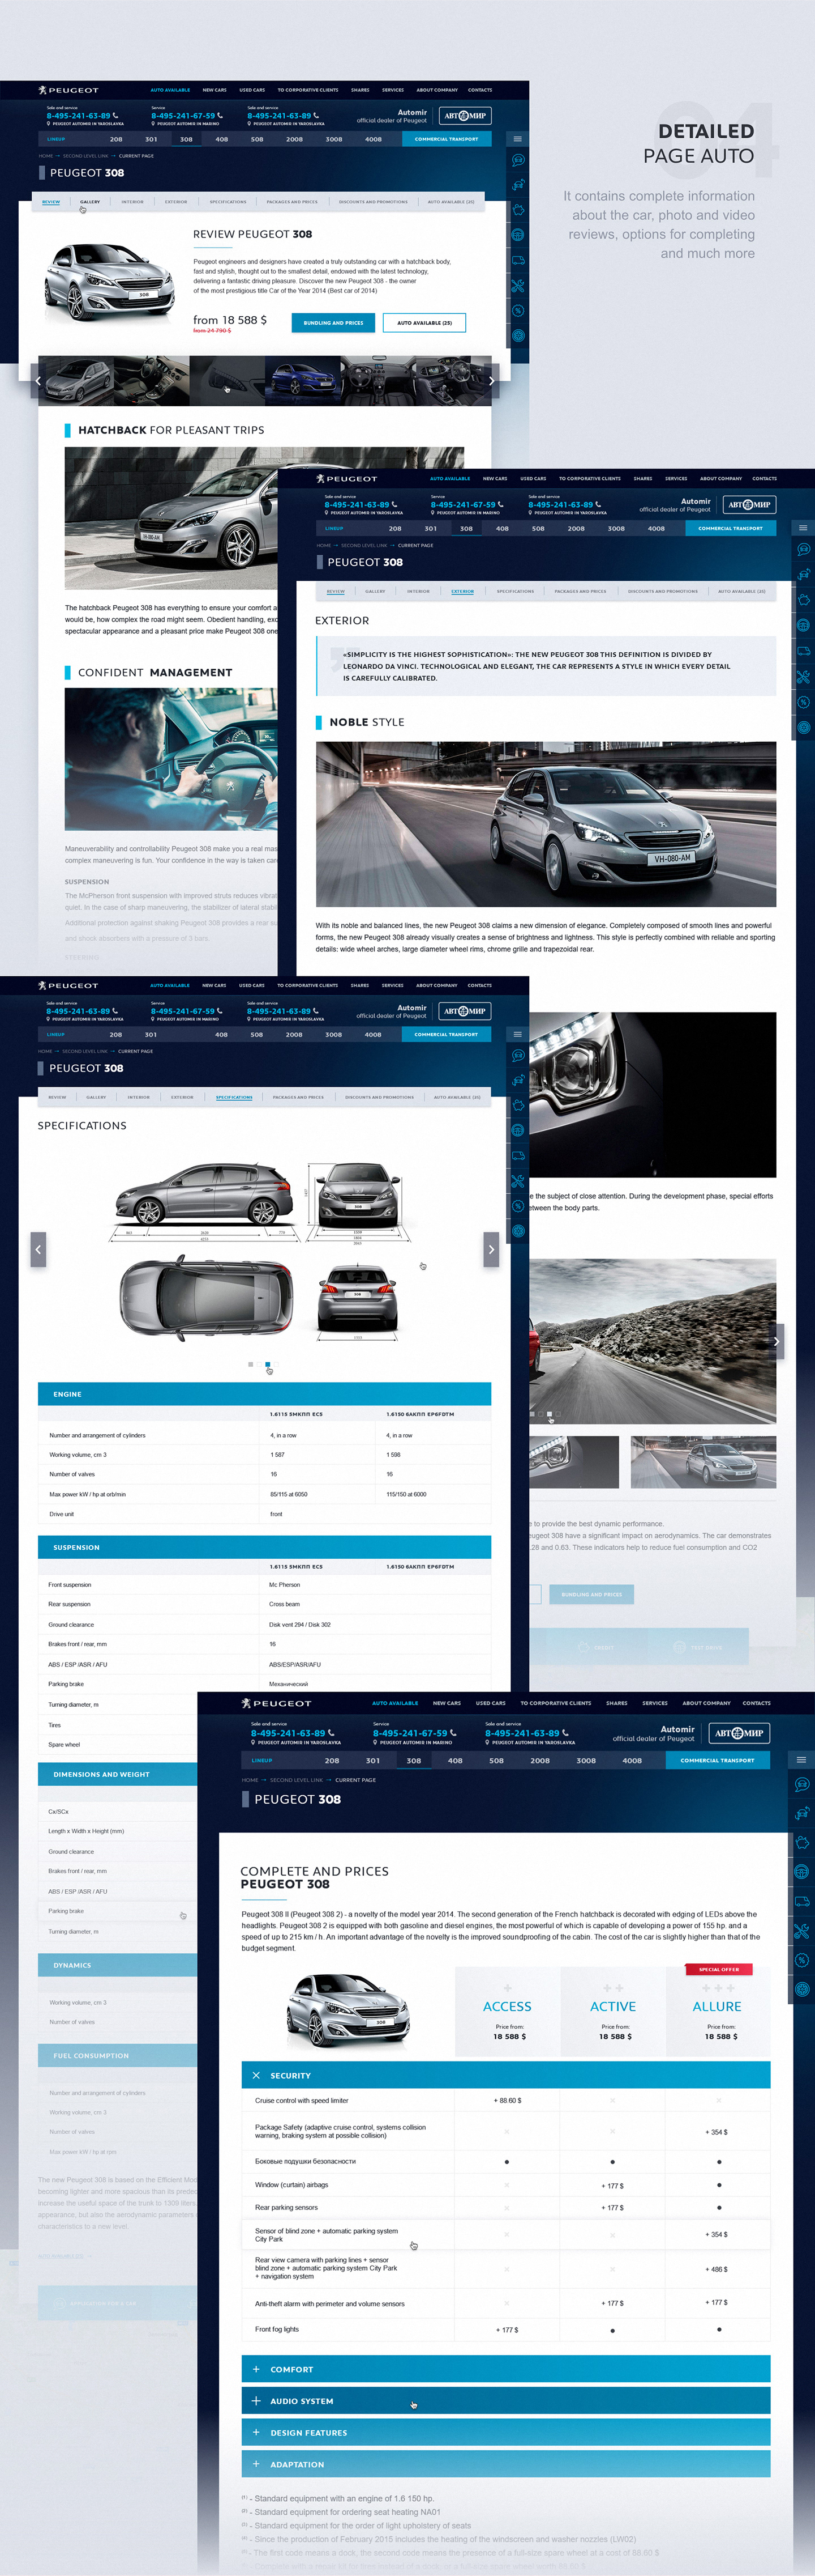The image size is (815, 2576).
Task: Open Discounts and Promotions tab on Exterior page
Action: (662, 591)
